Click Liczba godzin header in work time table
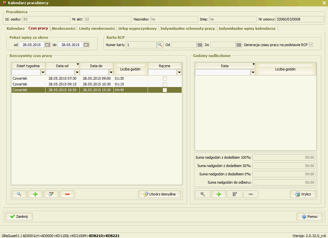 coord(130,69)
